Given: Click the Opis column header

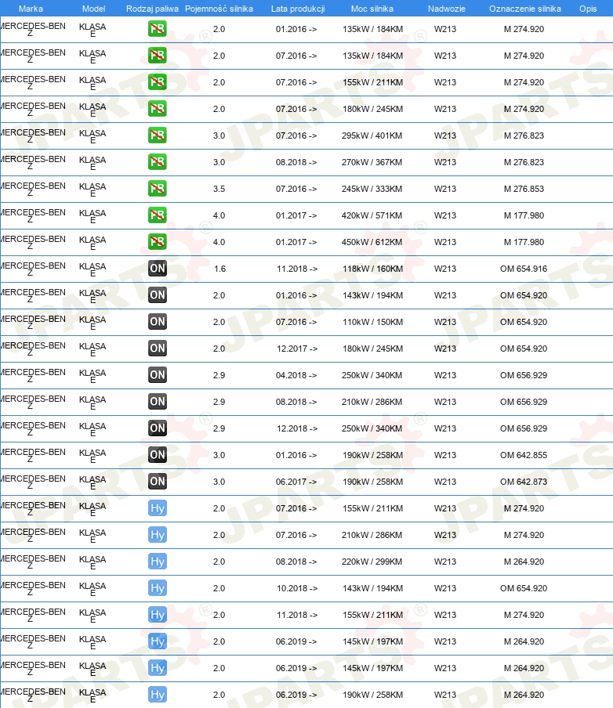Looking at the screenshot, I should pos(588,9).
